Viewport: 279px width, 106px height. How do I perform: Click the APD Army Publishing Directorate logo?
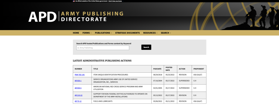coord(76,17)
